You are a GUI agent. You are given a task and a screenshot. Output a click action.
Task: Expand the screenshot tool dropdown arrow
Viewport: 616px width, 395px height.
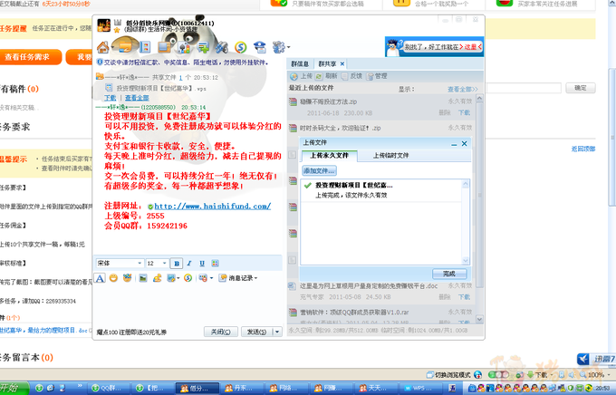click(x=178, y=278)
